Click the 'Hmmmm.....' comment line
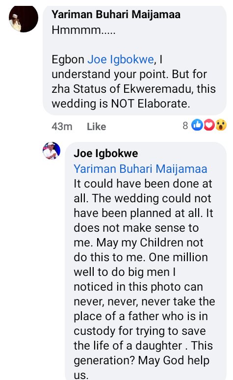Viewport: 233px width, 380px height. [x=83, y=30]
